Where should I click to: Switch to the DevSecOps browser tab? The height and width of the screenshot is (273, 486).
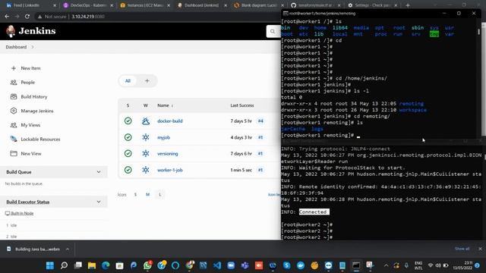tap(87, 5)
